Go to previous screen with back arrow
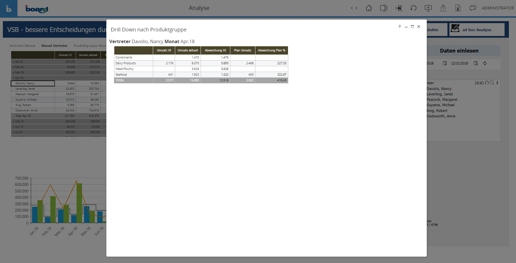516x263 pixels. [352, 8]
